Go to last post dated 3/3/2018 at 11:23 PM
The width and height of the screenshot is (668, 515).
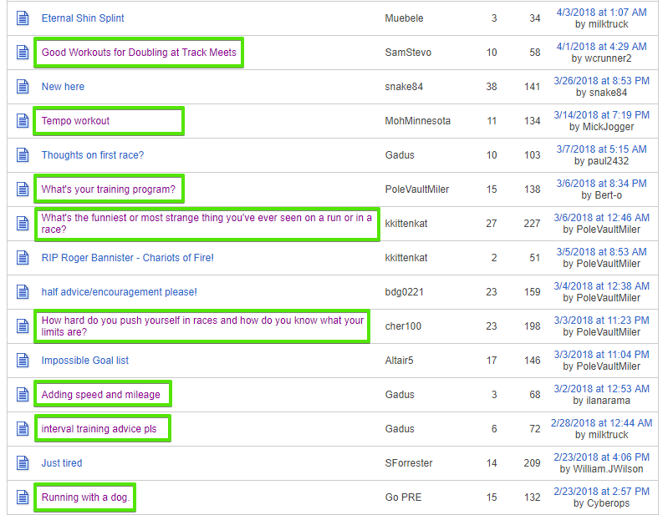tap(602, 321)
